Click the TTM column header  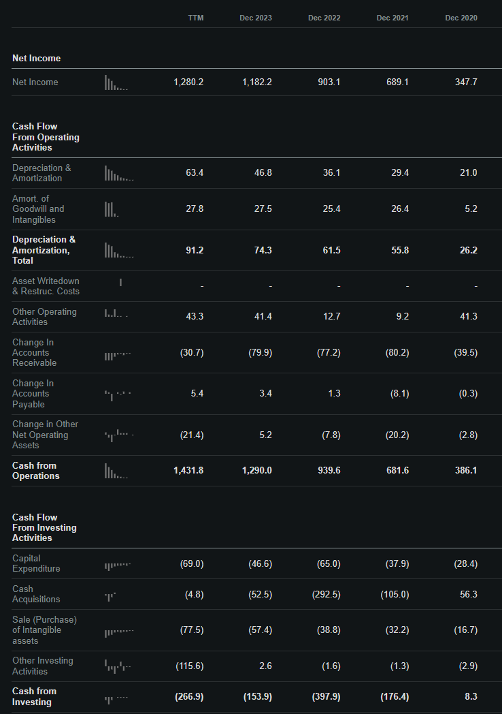point(195,18)
